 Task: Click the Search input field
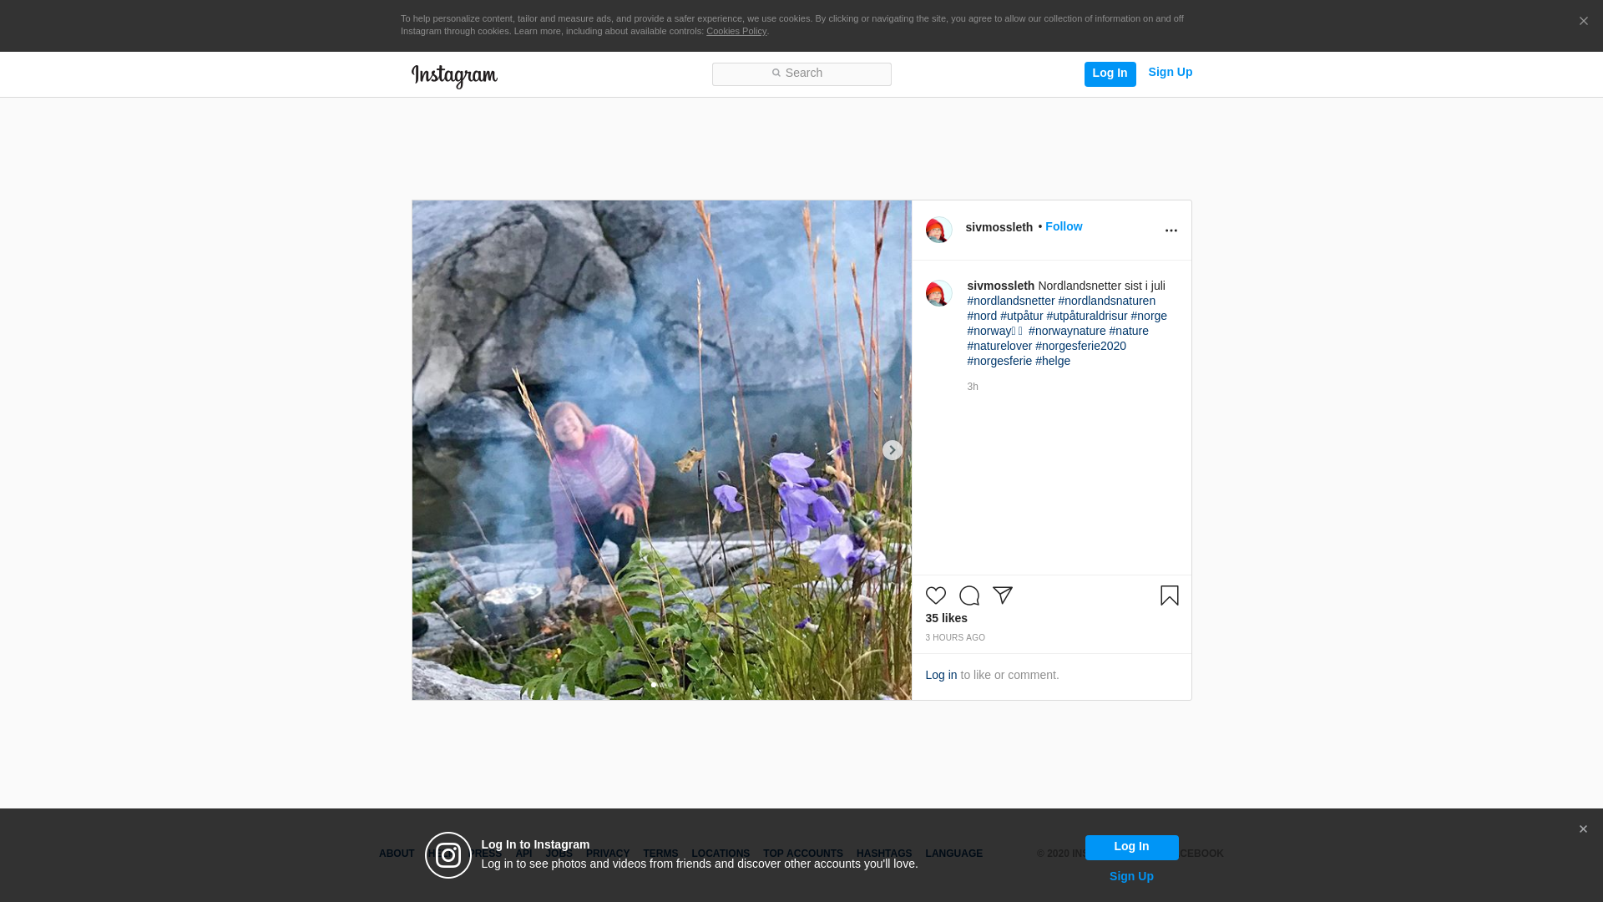(x=801, y=73)
